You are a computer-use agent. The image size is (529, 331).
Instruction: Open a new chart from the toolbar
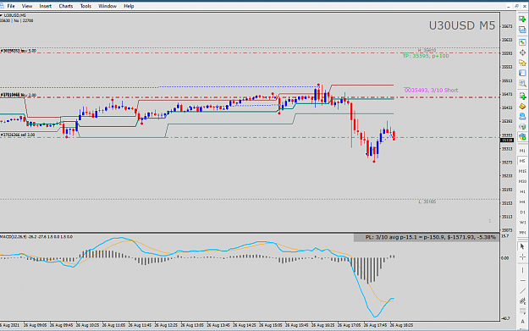pyautogui.click(x=522, y=19)
